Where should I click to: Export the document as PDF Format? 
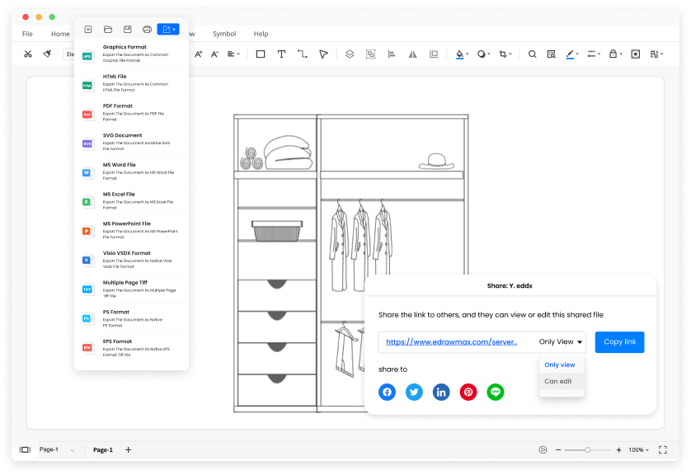(130, 112)
